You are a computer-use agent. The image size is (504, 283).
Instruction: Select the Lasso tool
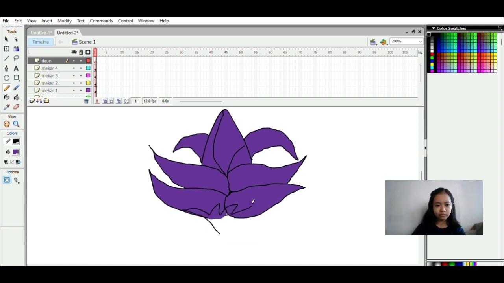16,58
